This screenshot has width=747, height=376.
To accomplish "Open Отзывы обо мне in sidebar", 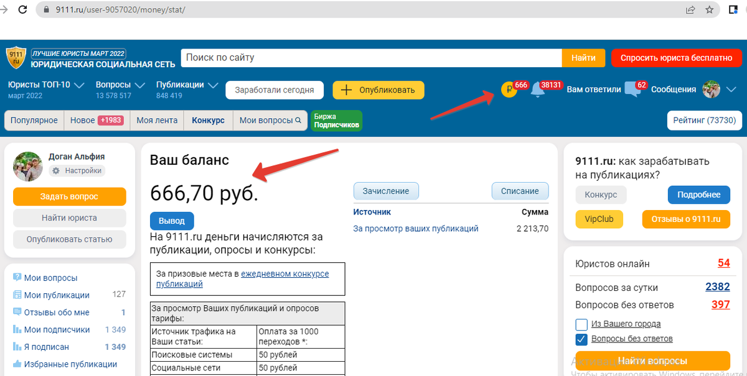I will 57,313.
